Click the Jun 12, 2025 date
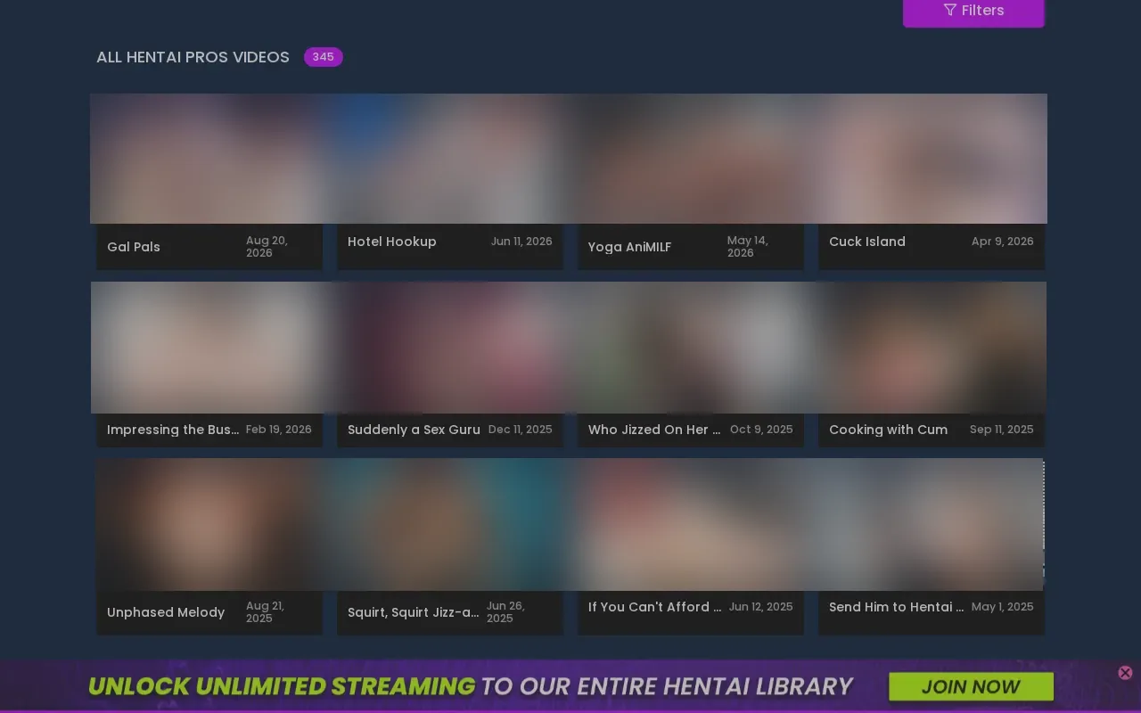 click(761, 607)
